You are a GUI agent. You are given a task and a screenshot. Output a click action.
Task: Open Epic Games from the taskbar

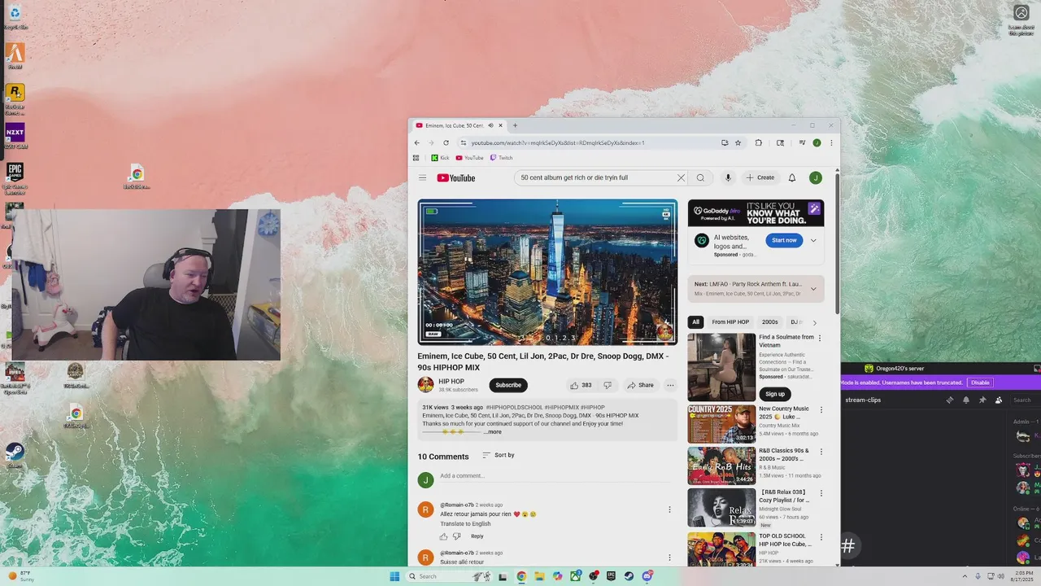[611, 576]
